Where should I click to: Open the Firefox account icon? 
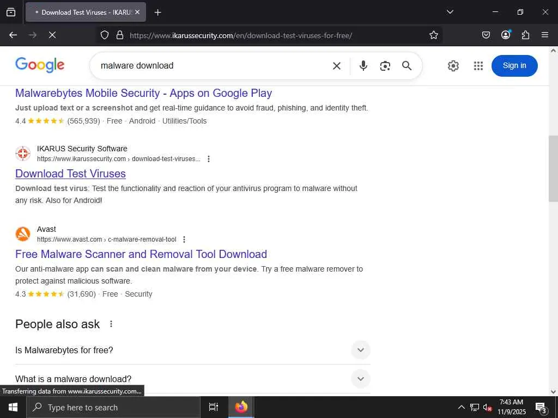[x=506, y=35]
